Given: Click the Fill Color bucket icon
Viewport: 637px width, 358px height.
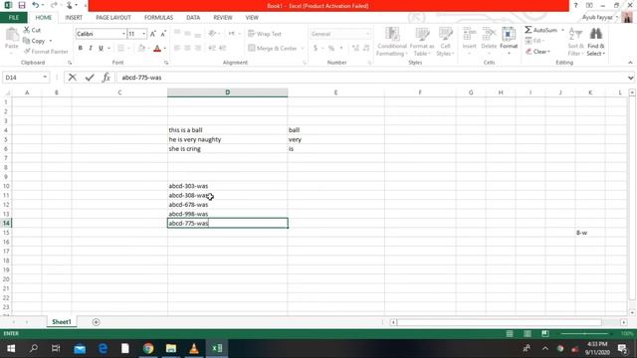Looking at the screenshot, I should (141, 49).
